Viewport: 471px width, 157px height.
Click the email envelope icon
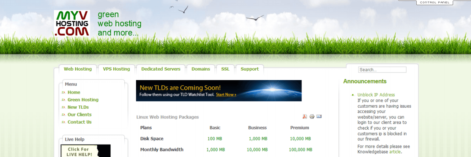(319, 116)
